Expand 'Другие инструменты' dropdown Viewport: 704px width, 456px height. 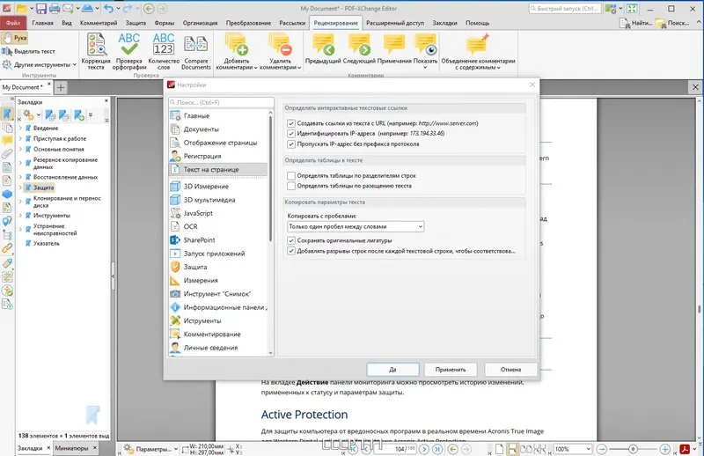(39, 64)
